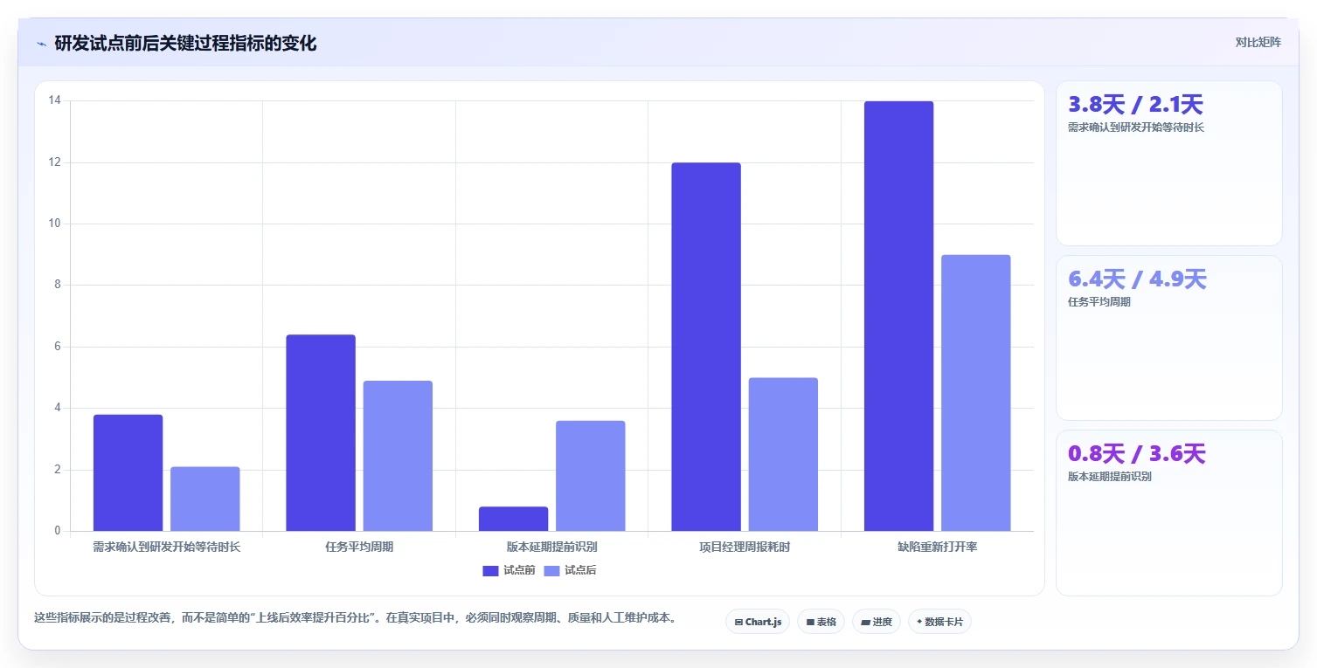Image resolution: width=1317 pixels, height=668 pixels.
Task: Click the y-axis value 8
Action: pyautogui.click(x=58, y=285)
